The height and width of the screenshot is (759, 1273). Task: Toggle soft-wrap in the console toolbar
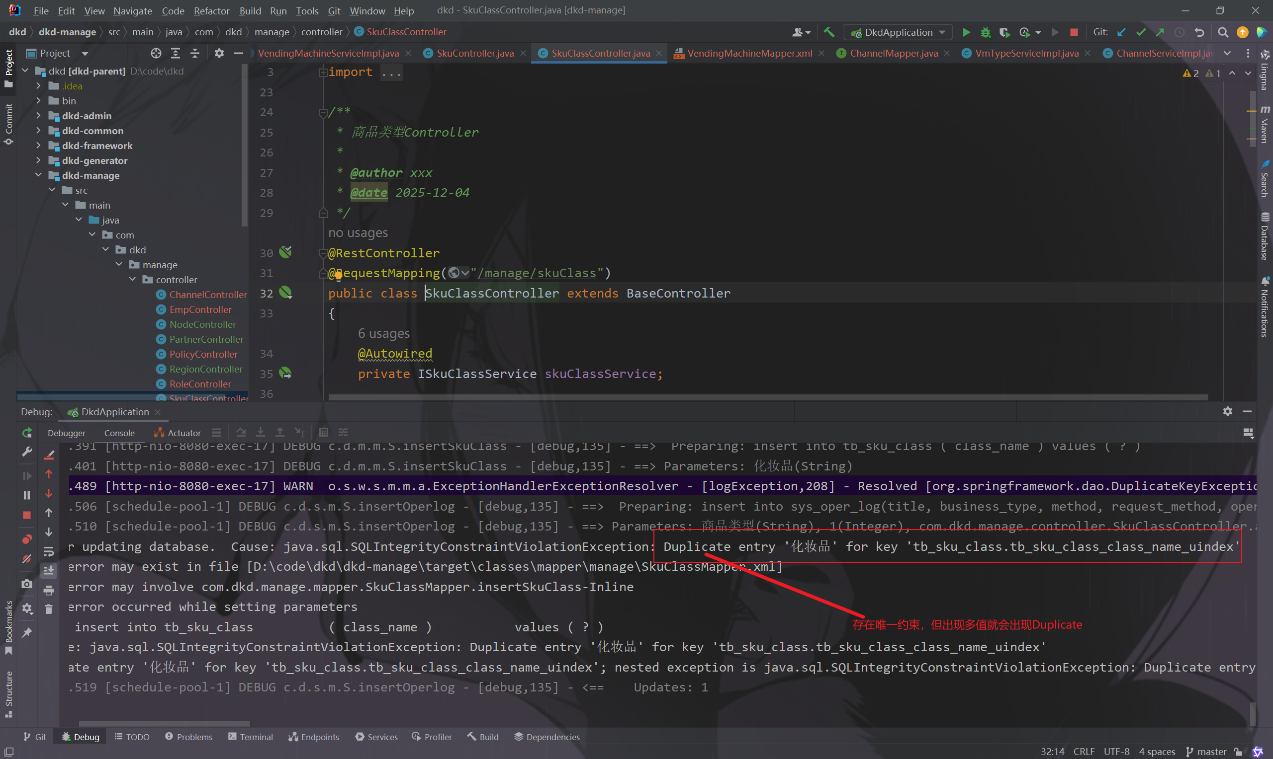[x=49, y=551]
